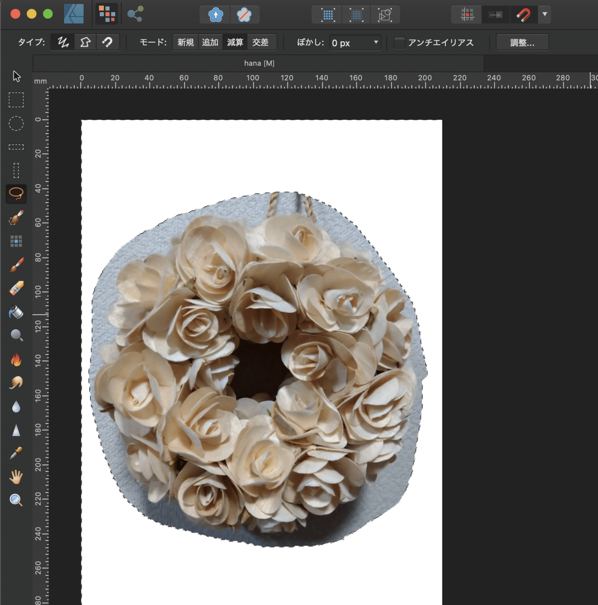This screenshot has height=605, width=598.
Task: Choose the Burn brush flame tool
Action: [16, 360]
